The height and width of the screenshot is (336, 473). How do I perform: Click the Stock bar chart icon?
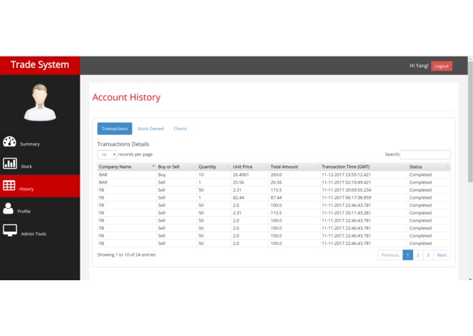10,163
